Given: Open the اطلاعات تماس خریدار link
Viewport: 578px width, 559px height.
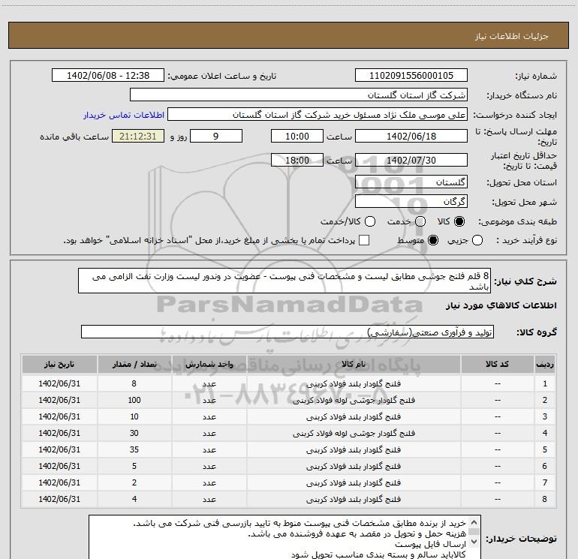Looking at the screenshot, I should [124, 115].
